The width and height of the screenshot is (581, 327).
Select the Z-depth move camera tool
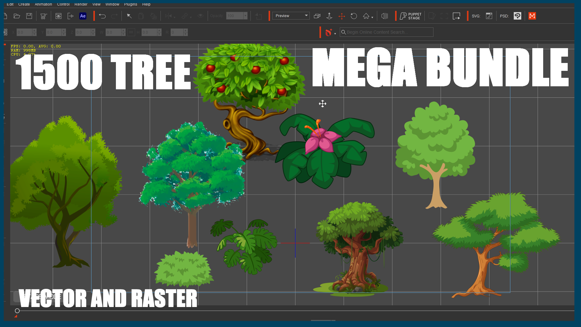point(329,16)
